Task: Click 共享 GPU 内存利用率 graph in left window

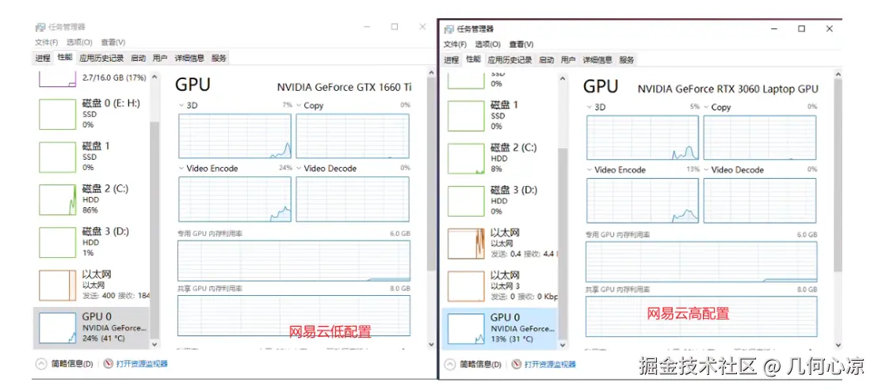Action: point(294,316)
